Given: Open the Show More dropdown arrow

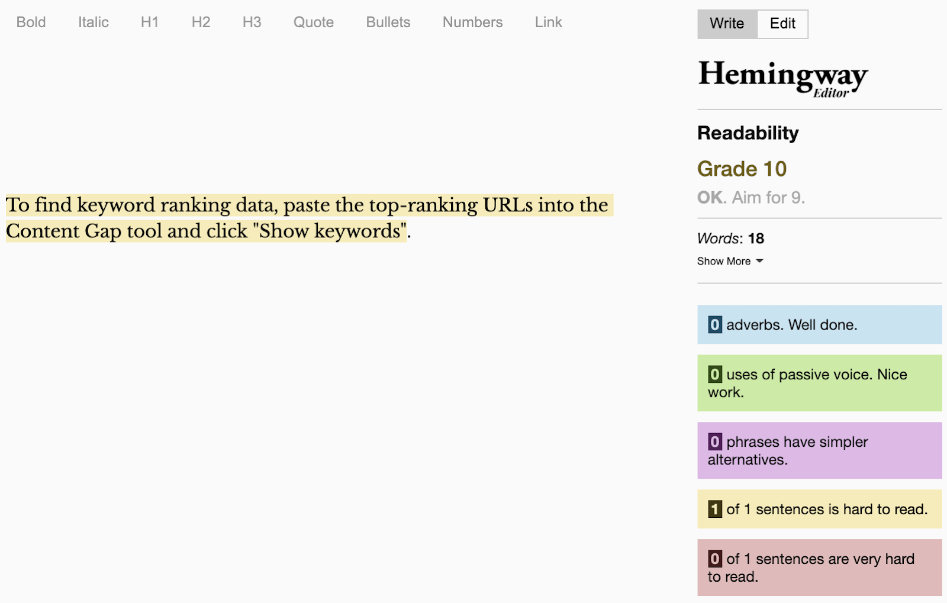Looking at the screenshot, I should (x=761, y=261).
